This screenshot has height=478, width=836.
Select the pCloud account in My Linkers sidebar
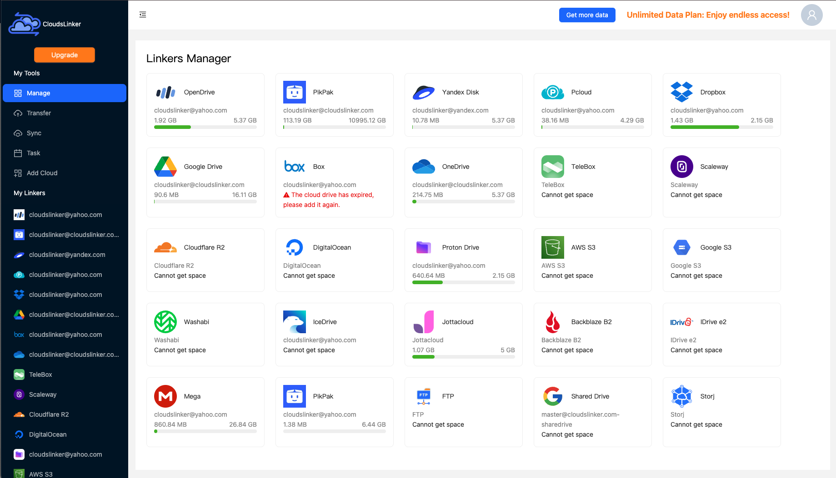pos(65,275)
